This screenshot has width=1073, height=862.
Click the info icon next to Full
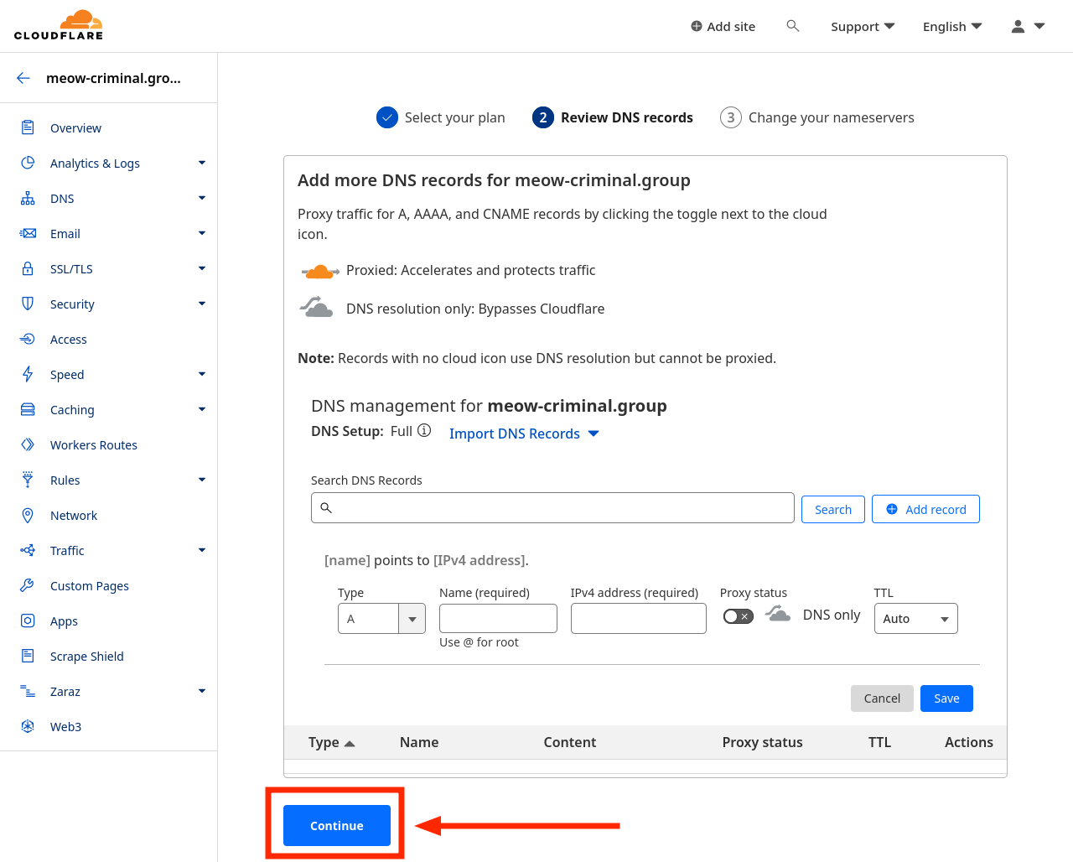[424, 430]
